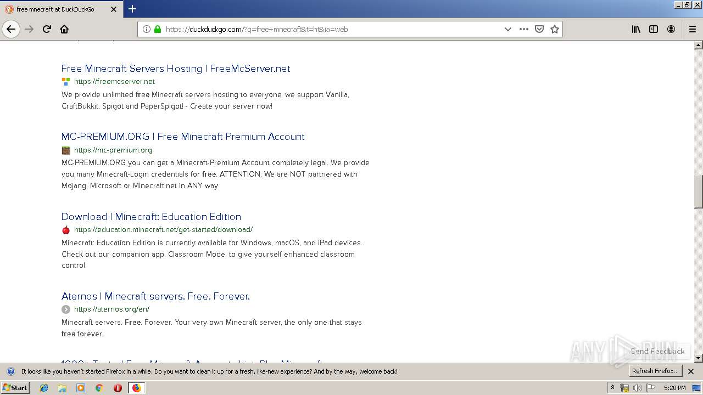703x395 pixels.
Task: Switch to Firefox taskbar button
Action: pyautogui.click(x=136, y=388)
